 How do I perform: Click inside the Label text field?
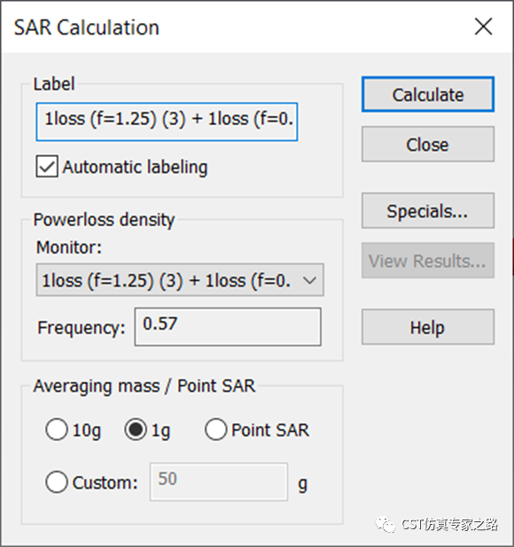[x=167, y=121]
